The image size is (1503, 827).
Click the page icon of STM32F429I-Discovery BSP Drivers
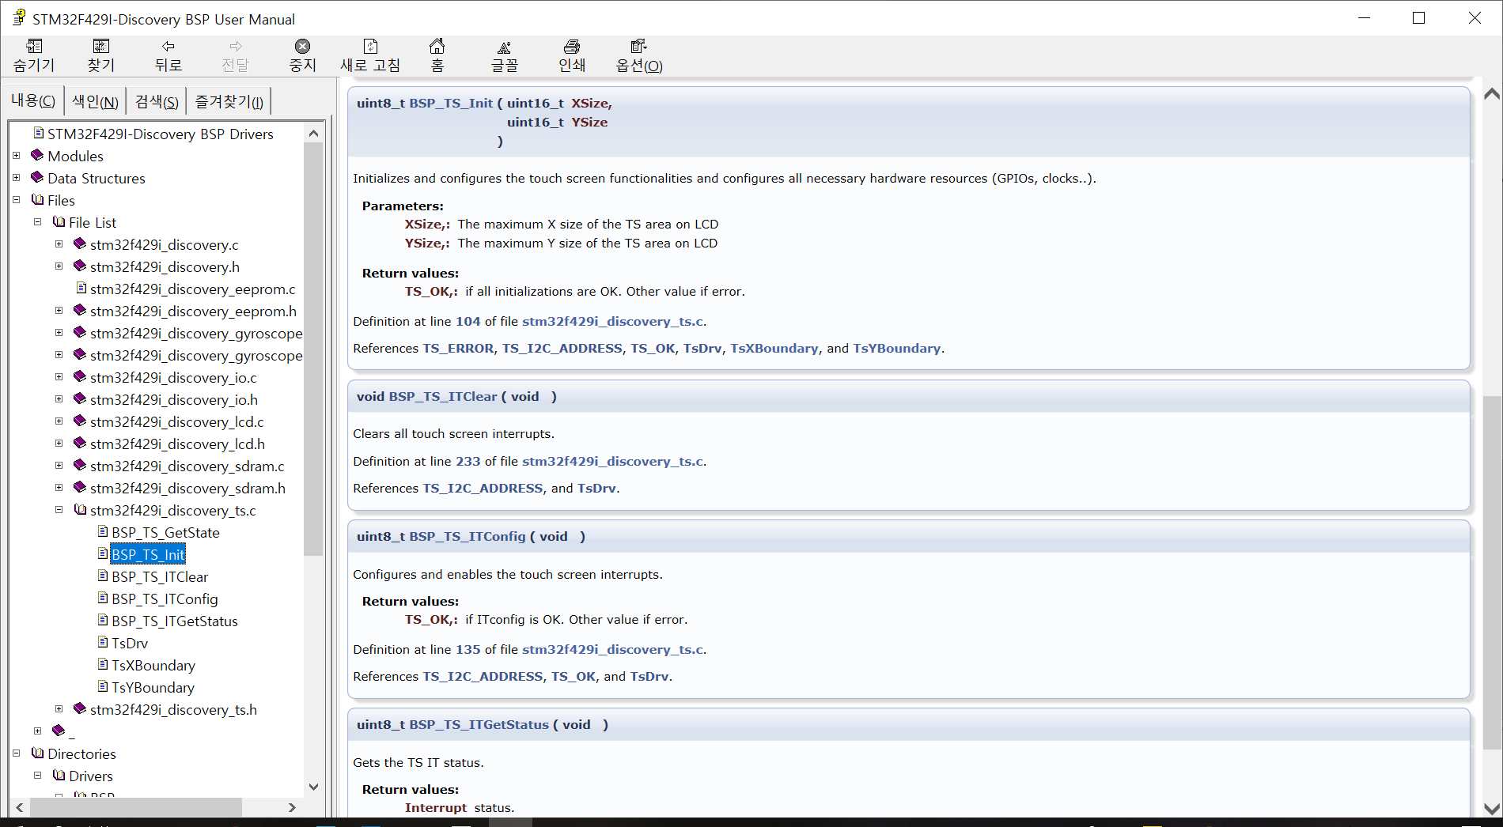tap(39, 133)
